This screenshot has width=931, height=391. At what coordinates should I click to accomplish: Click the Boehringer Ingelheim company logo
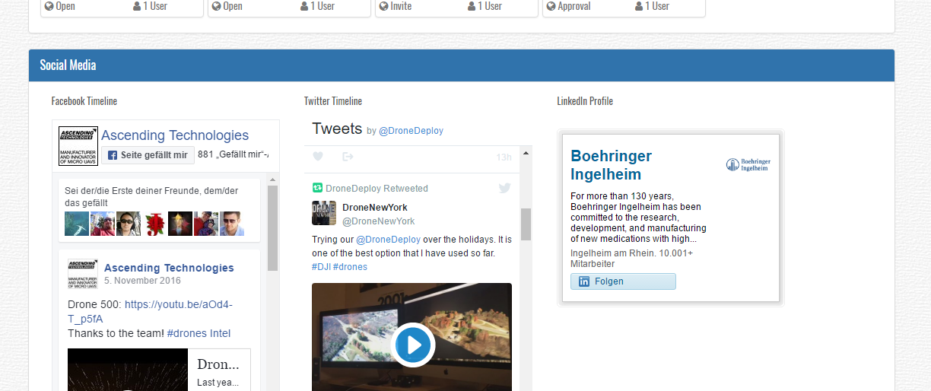748,165
